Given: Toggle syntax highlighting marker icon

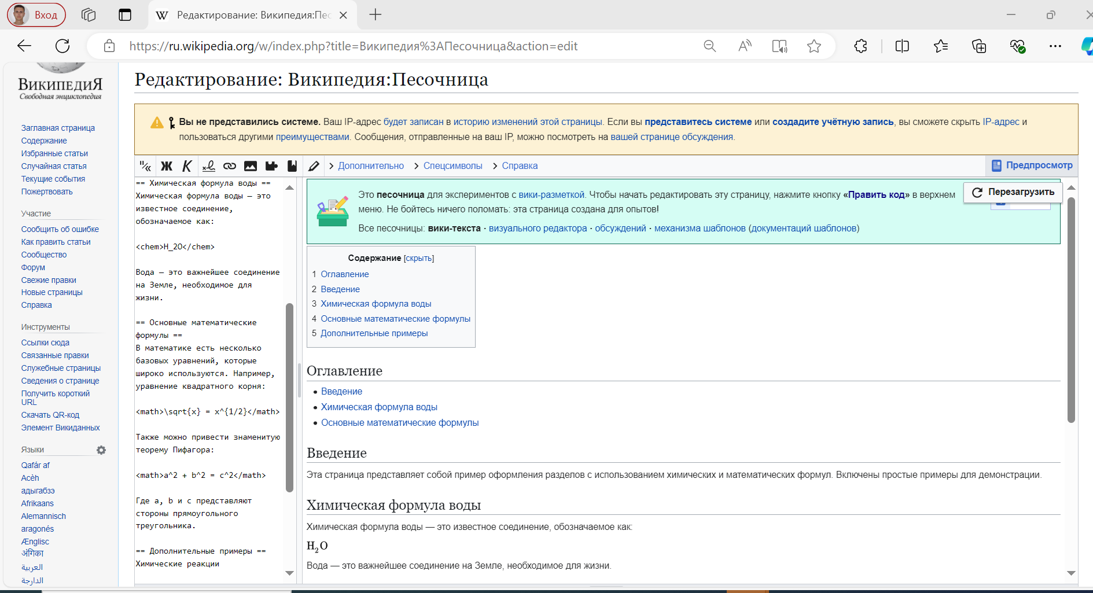Looking at the screenshot, I should 314,166.
